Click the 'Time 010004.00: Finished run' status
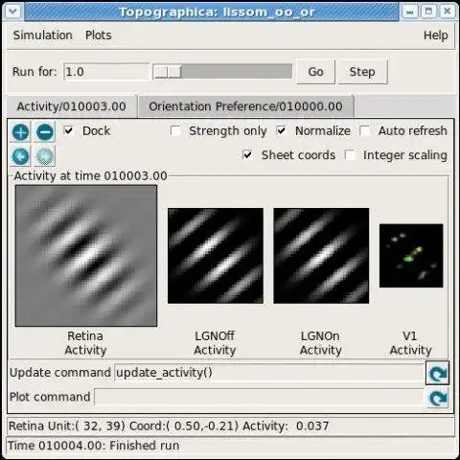Screen dimensions: 460x460 coord(93,446)
